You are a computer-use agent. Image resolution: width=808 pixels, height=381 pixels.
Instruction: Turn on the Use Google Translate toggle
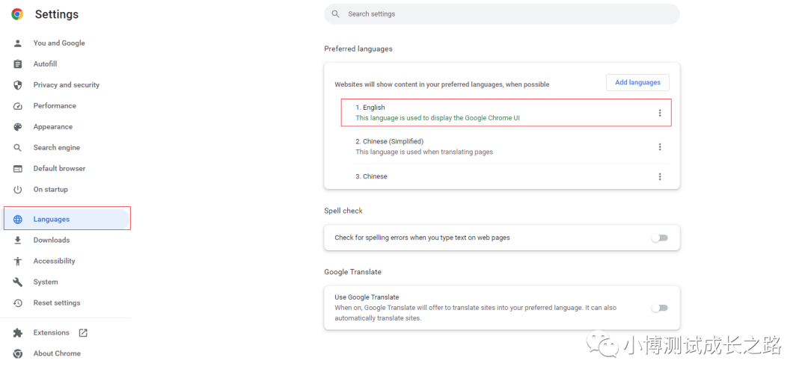click(x=659, y=308)
